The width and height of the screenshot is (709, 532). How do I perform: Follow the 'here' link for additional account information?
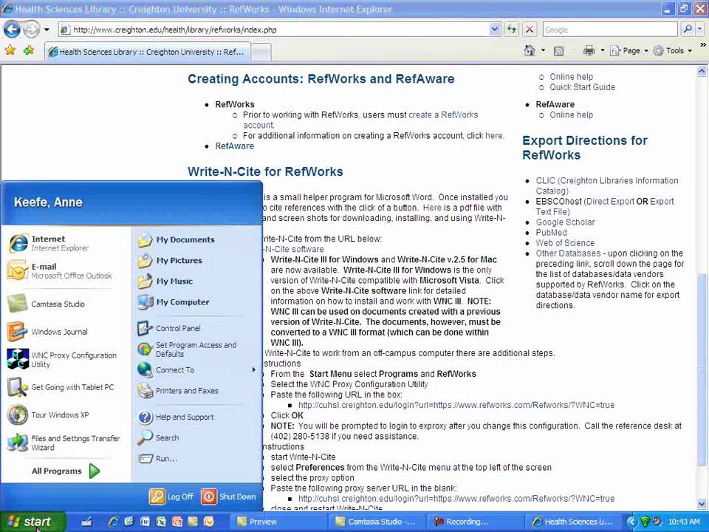494,136
